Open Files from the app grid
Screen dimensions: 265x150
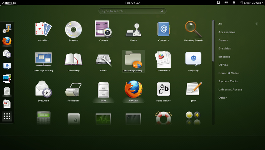tap(103, 92)
